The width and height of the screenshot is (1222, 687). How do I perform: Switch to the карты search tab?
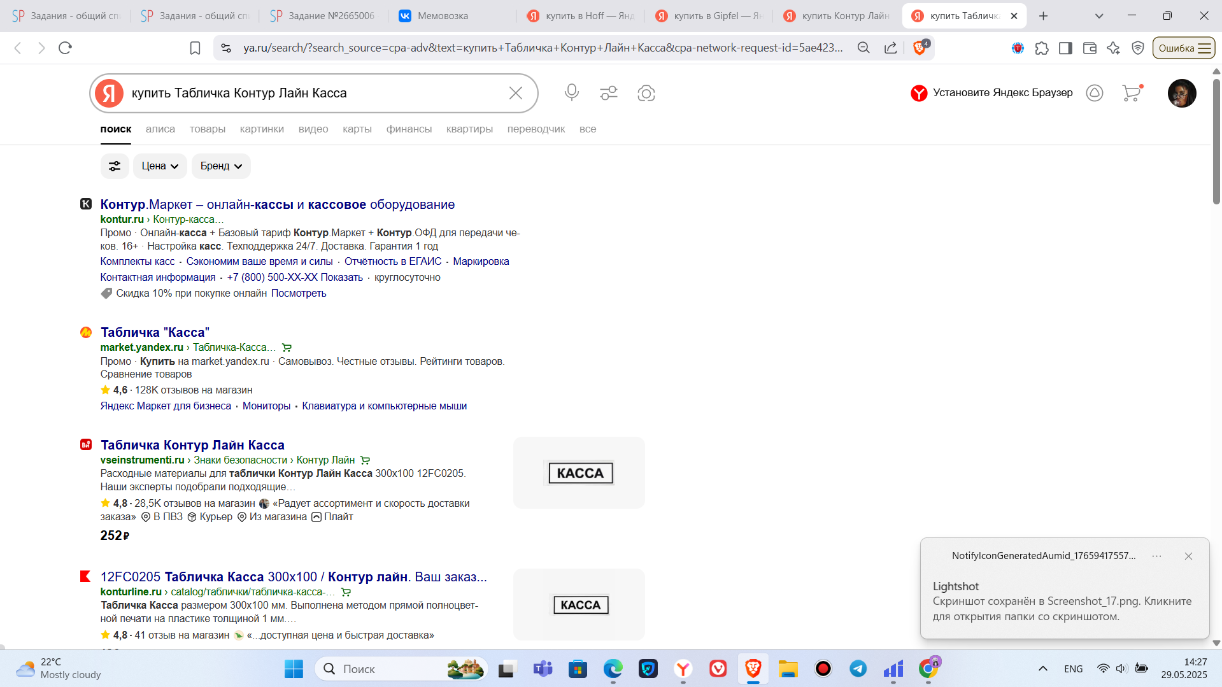pos(357,129)
